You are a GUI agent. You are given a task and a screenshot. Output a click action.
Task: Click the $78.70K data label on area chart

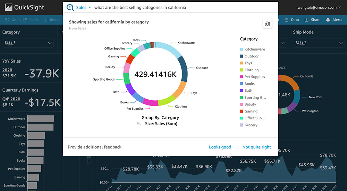pyautogui.click(x=328, y=155)
